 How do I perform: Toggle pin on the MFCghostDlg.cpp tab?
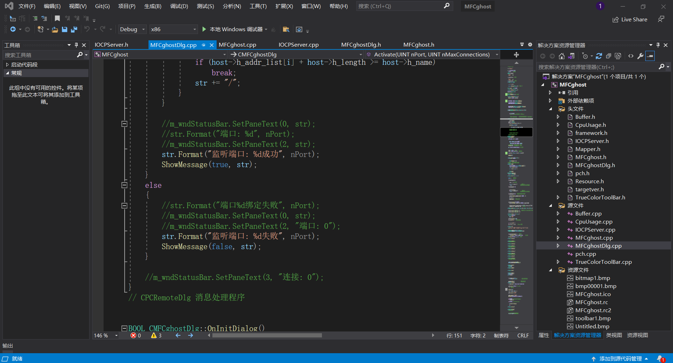pyautogui.click(x=204, y=45)
